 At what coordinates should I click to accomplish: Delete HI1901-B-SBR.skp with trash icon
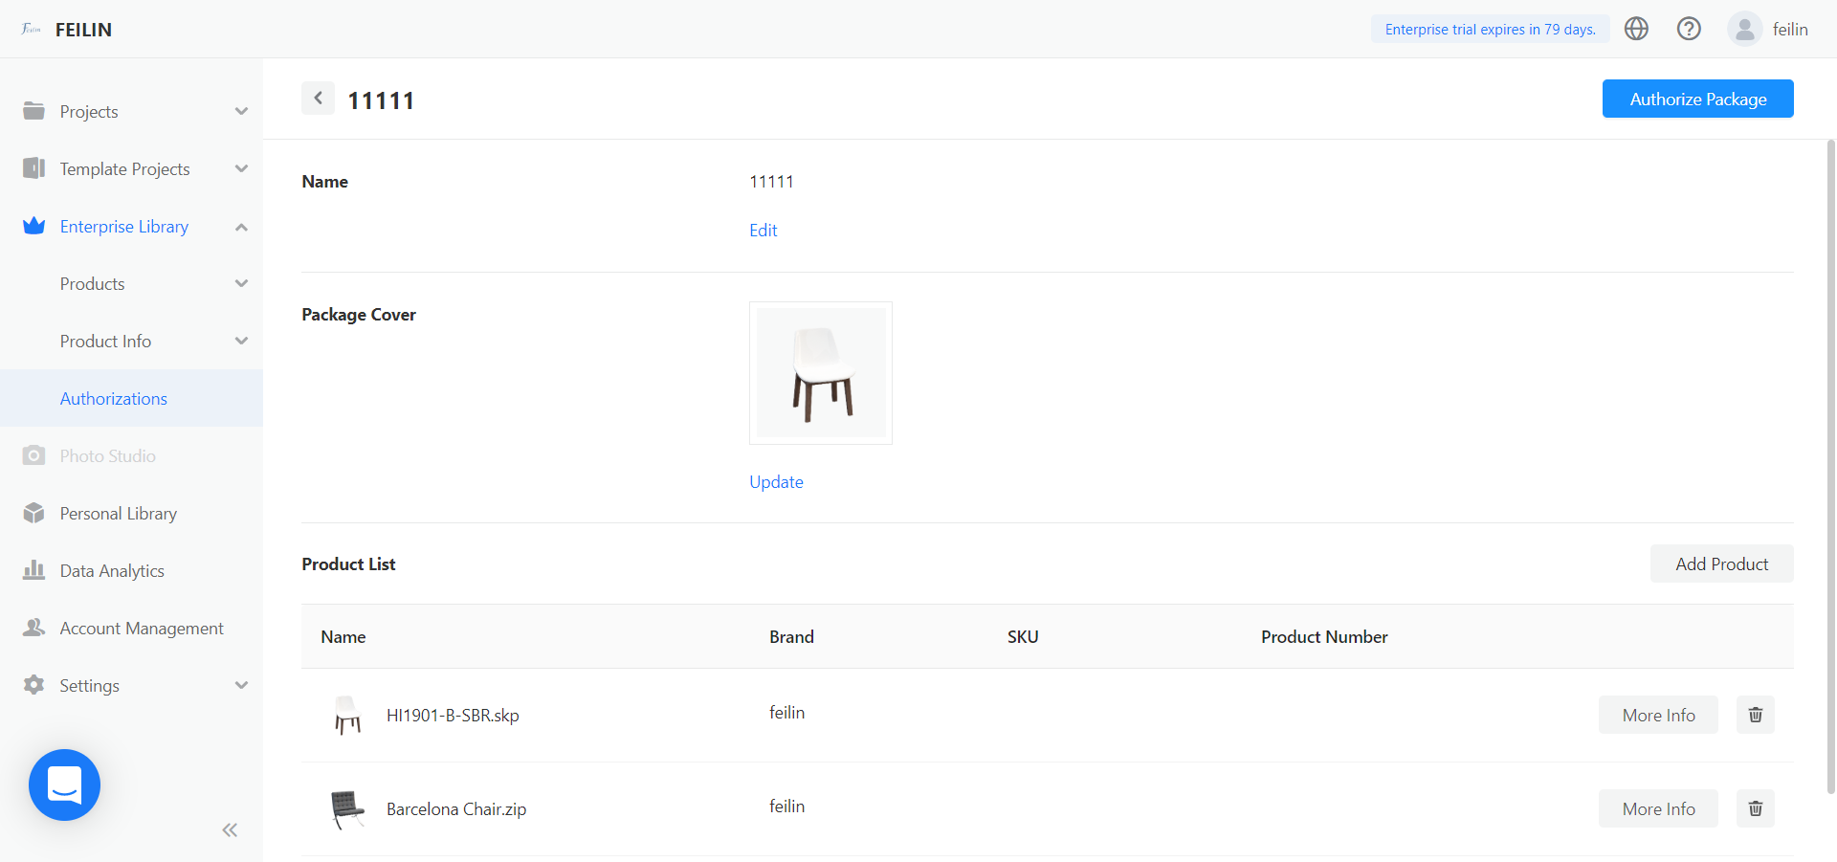tap(1755, 715)
